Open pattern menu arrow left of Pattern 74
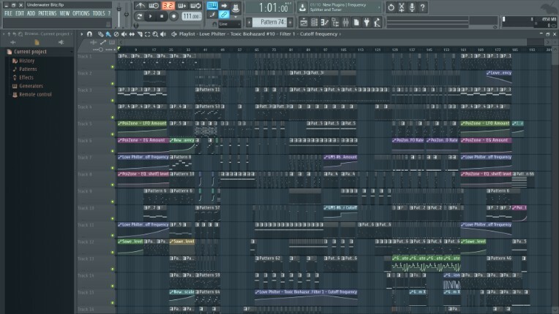Viewport: 559px width, 314px height. click(x=250, y=23)
